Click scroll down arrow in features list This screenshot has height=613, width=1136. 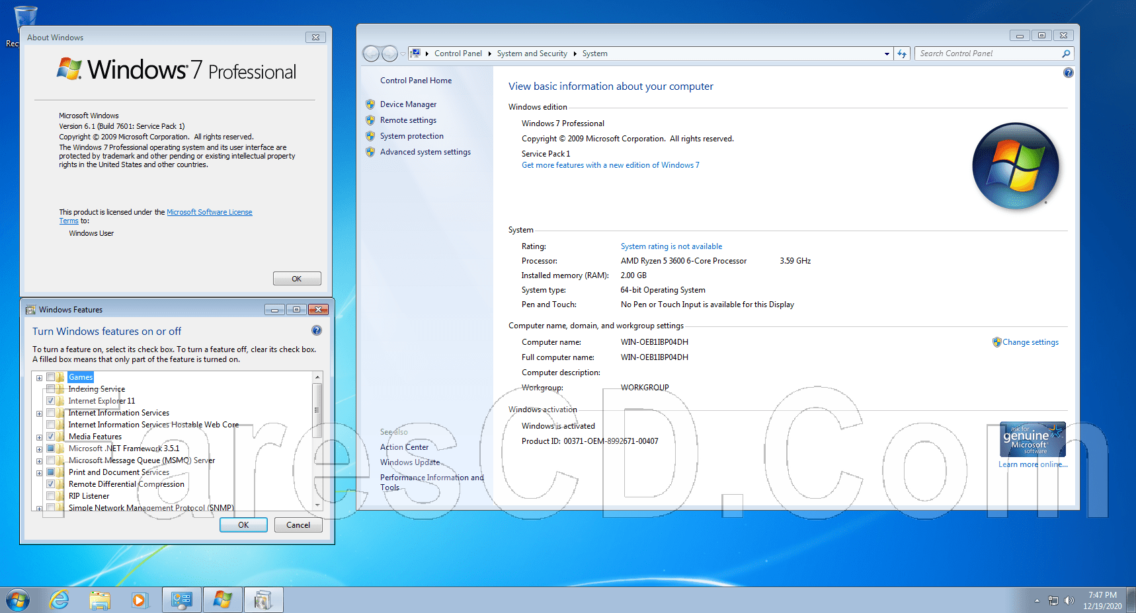pyautogui.click(x=317, y=505)
